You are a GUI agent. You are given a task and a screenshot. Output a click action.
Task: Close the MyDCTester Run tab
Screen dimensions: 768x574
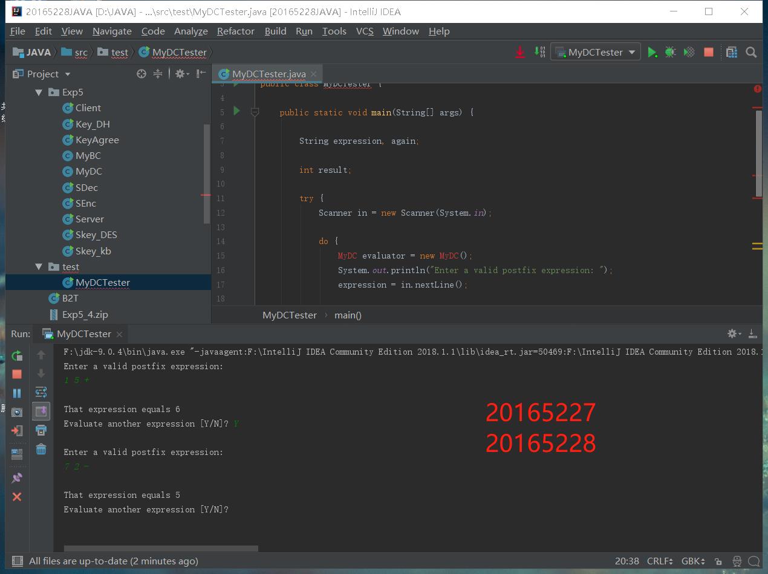click(119, 334)
